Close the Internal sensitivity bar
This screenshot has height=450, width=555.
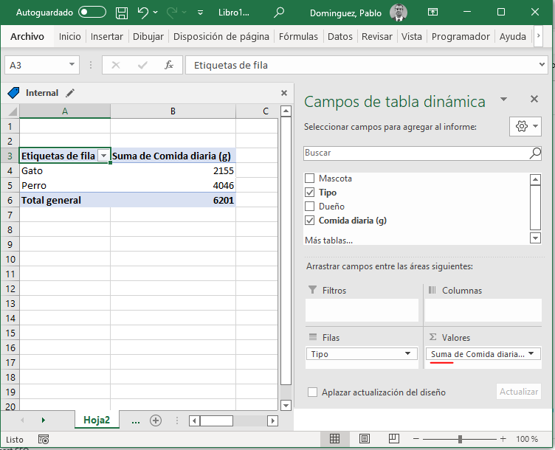(x=284, y=93)
